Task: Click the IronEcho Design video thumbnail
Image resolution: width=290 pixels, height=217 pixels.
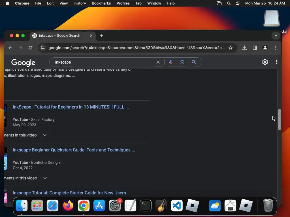Action: [x=5, y=159]
